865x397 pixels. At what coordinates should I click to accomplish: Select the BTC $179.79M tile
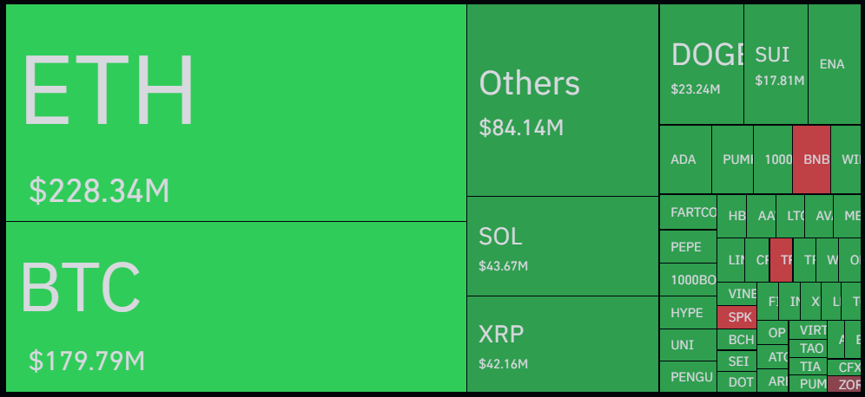(236, 307)
